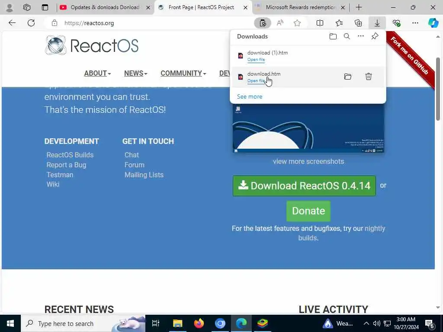The image size is (443, 332).
Task: Open the profile avatar icon
Action: 10,8
